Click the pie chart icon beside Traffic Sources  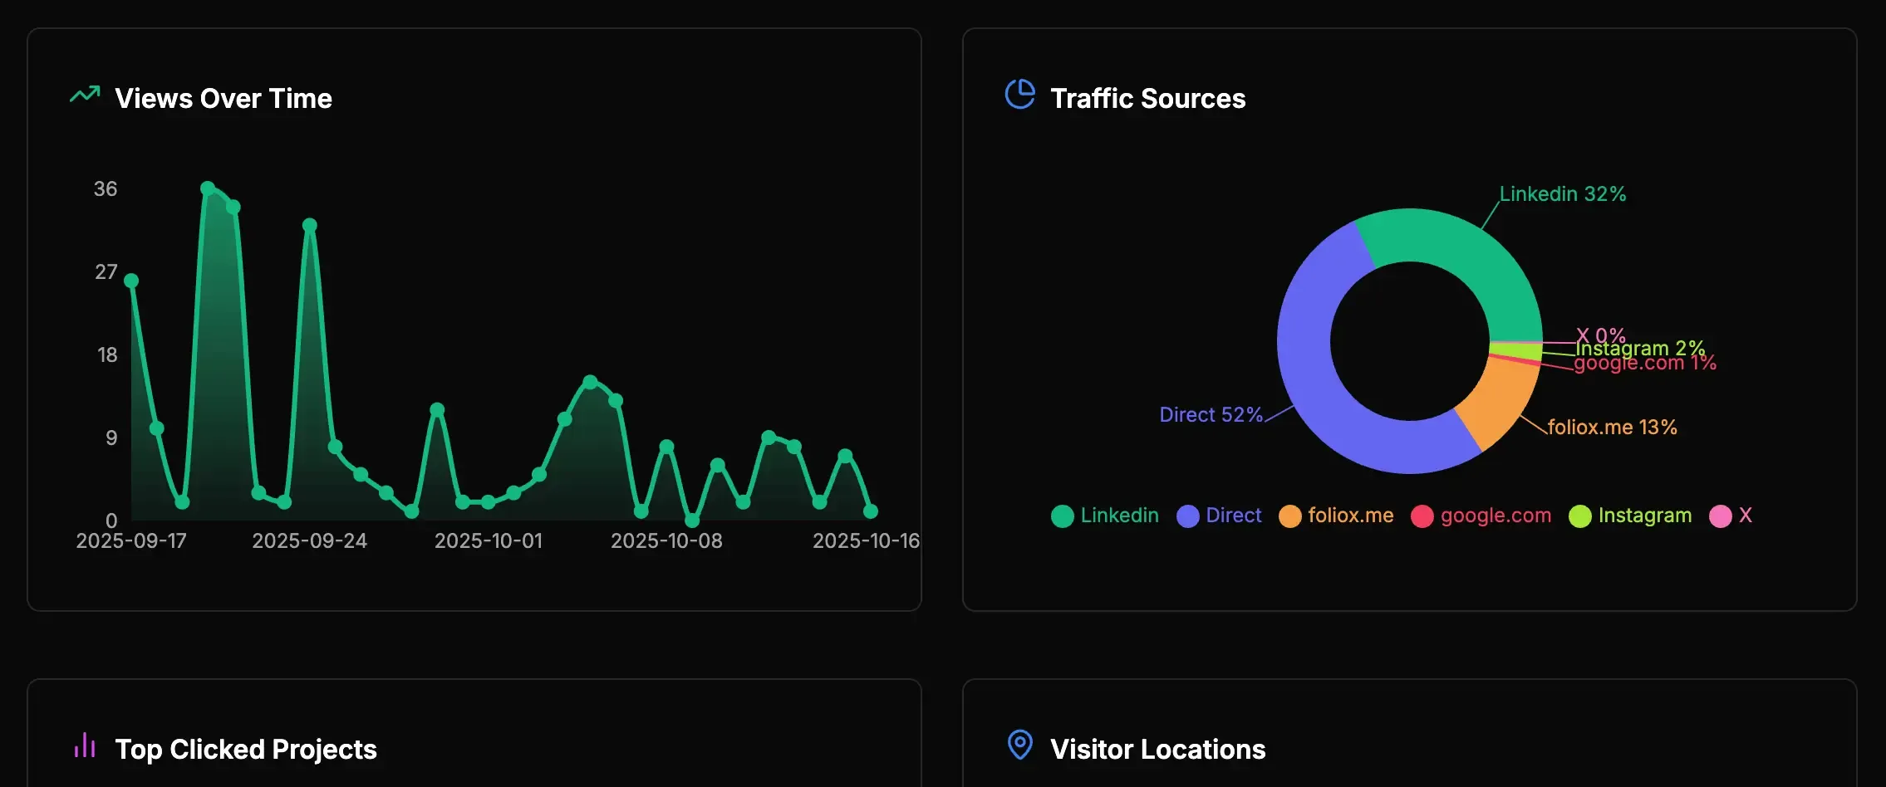(1019, 95)
